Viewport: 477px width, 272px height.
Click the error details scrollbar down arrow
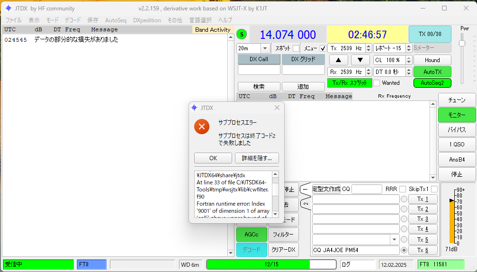275,214
